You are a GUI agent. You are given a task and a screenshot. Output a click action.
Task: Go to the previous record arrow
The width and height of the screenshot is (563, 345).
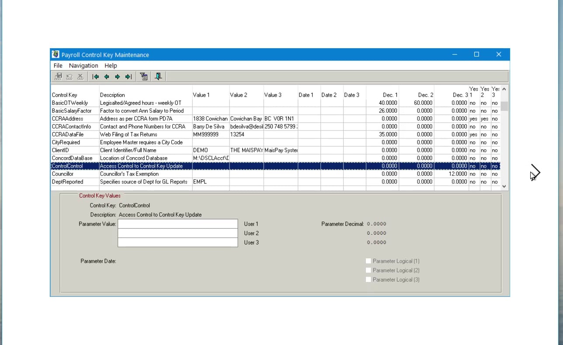[107, 77]
